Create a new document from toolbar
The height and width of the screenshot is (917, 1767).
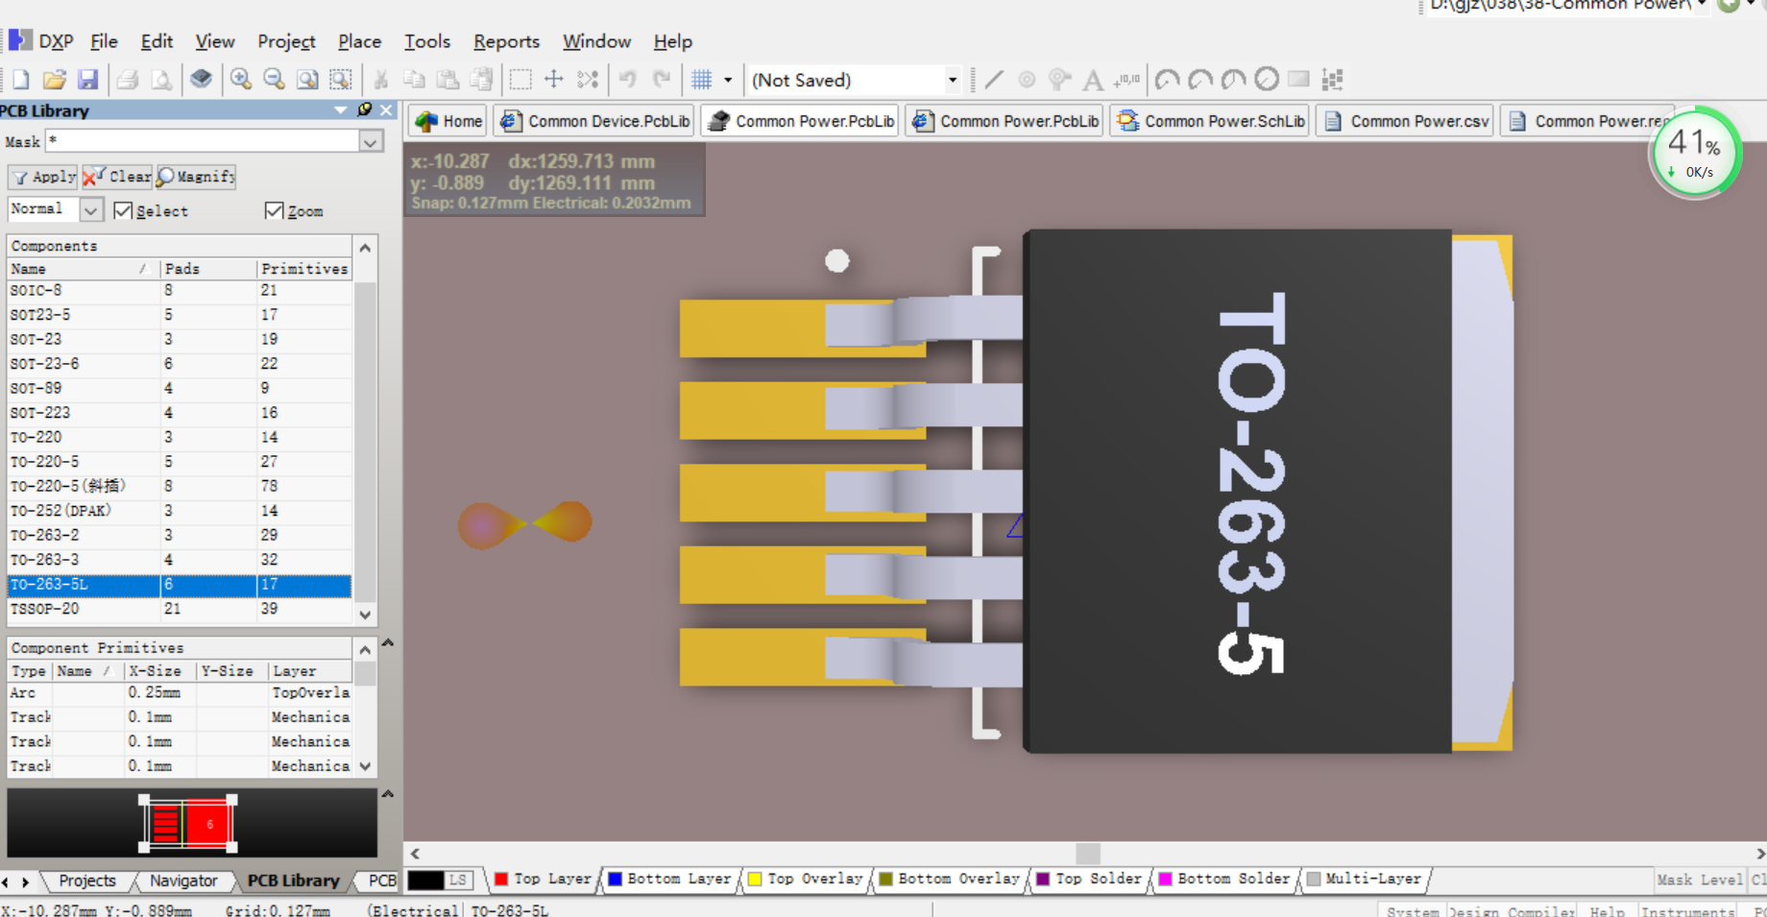[x=20, y=80]
